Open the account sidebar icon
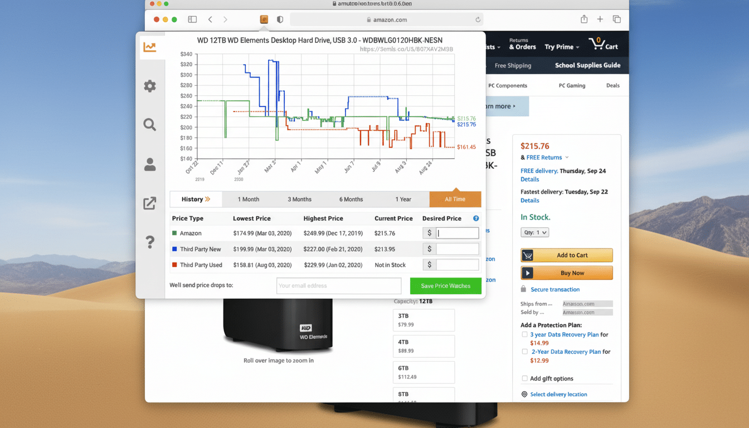This screenshot has width=749, height=428. (x=150, y=164)
